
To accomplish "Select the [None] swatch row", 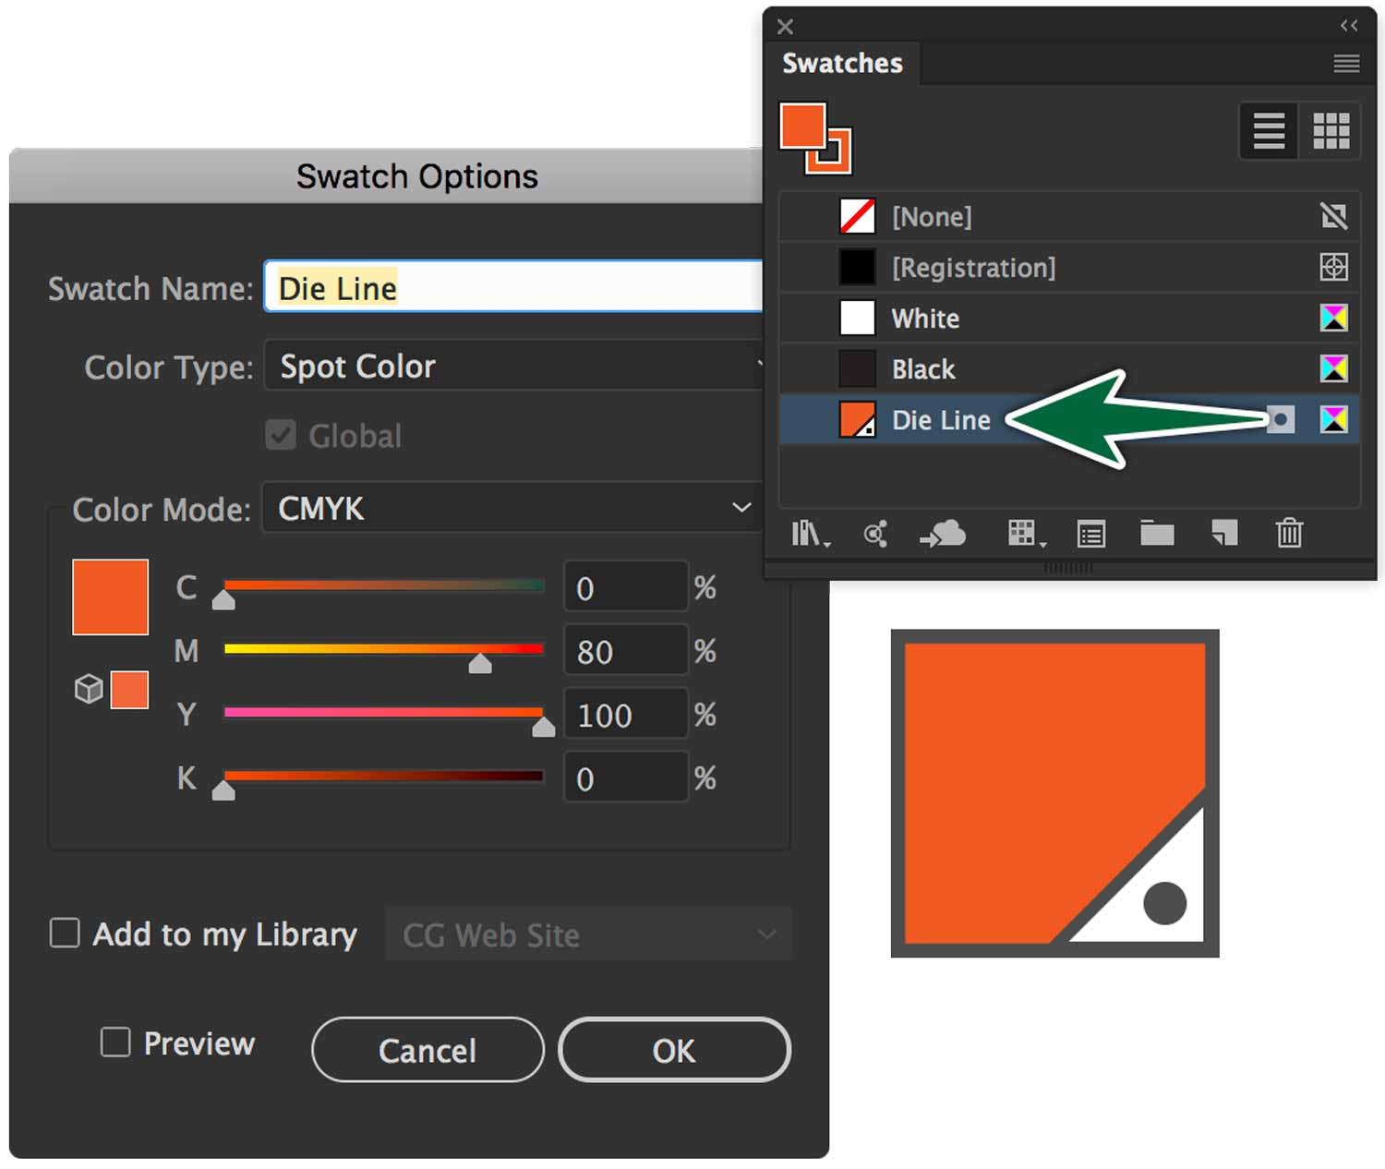I will 1068,217.
